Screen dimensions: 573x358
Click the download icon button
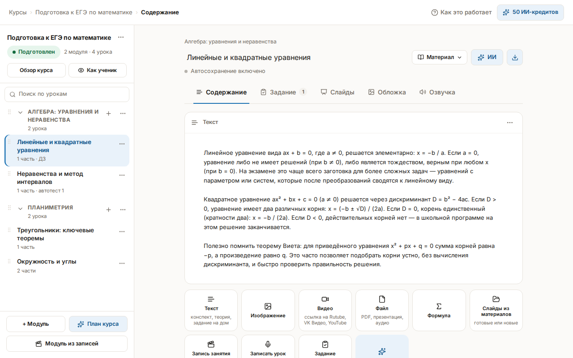tap(515, 57)
